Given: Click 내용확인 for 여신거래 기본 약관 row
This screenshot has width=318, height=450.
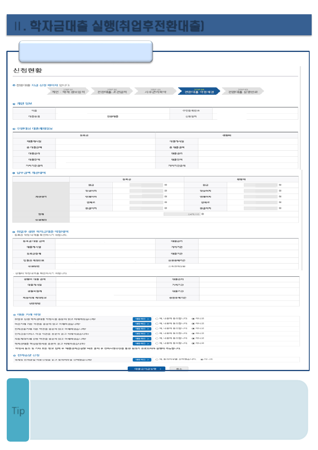Looking at the screenshot, I should click(142, 324).
